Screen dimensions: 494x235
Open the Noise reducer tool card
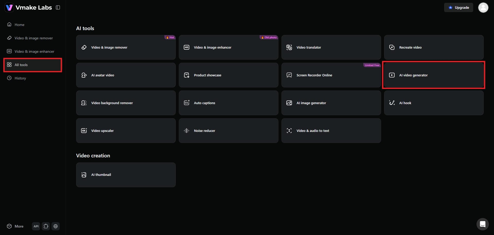tap(228, 131)
